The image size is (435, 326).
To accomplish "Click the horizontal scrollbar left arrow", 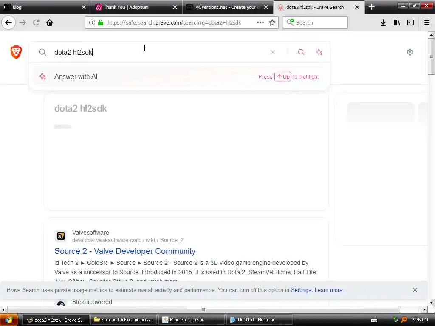I will 3,309.
